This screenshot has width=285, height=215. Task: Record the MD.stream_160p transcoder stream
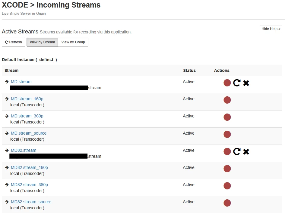click(227, 100)
